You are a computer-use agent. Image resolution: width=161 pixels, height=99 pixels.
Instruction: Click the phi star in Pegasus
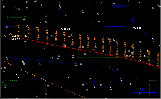[x=83, y=12]
